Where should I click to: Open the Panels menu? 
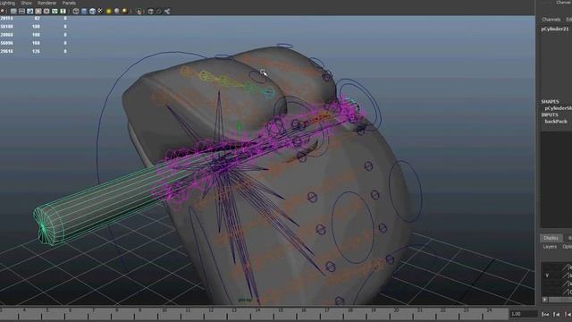click(x=69, y=3)
